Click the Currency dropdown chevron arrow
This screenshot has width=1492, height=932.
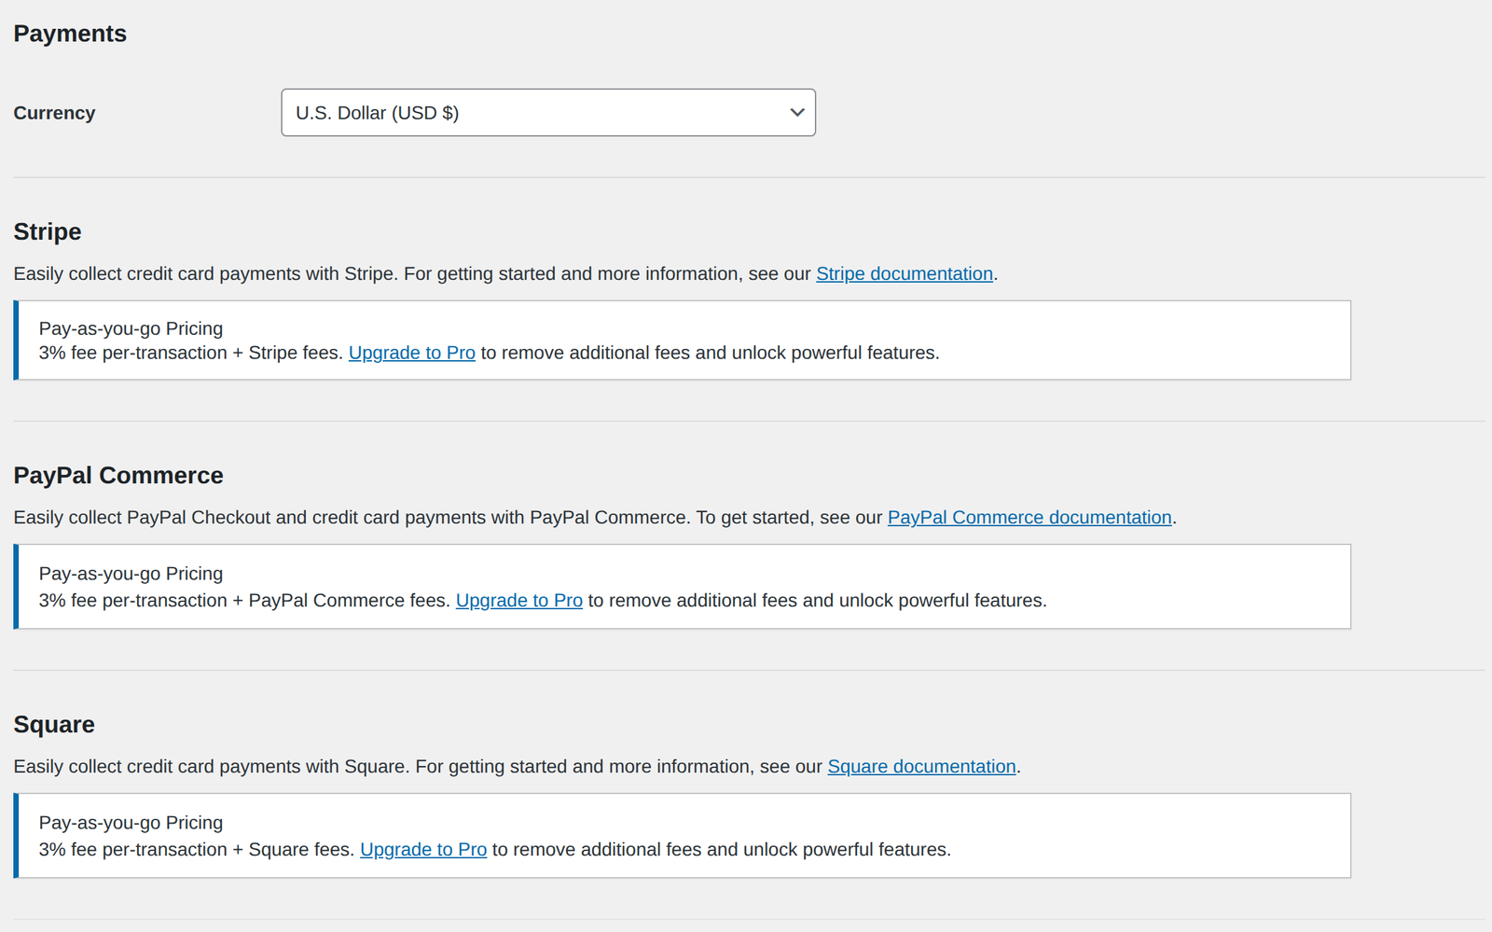[797, 113]
